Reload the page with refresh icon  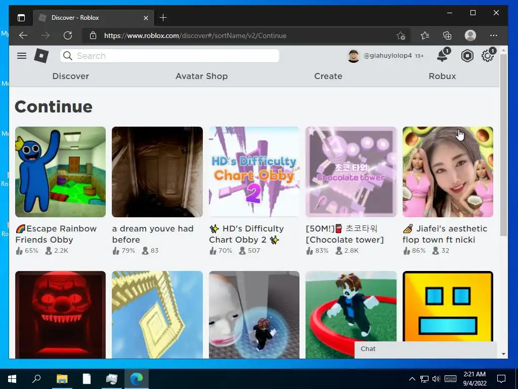(68, 35)
